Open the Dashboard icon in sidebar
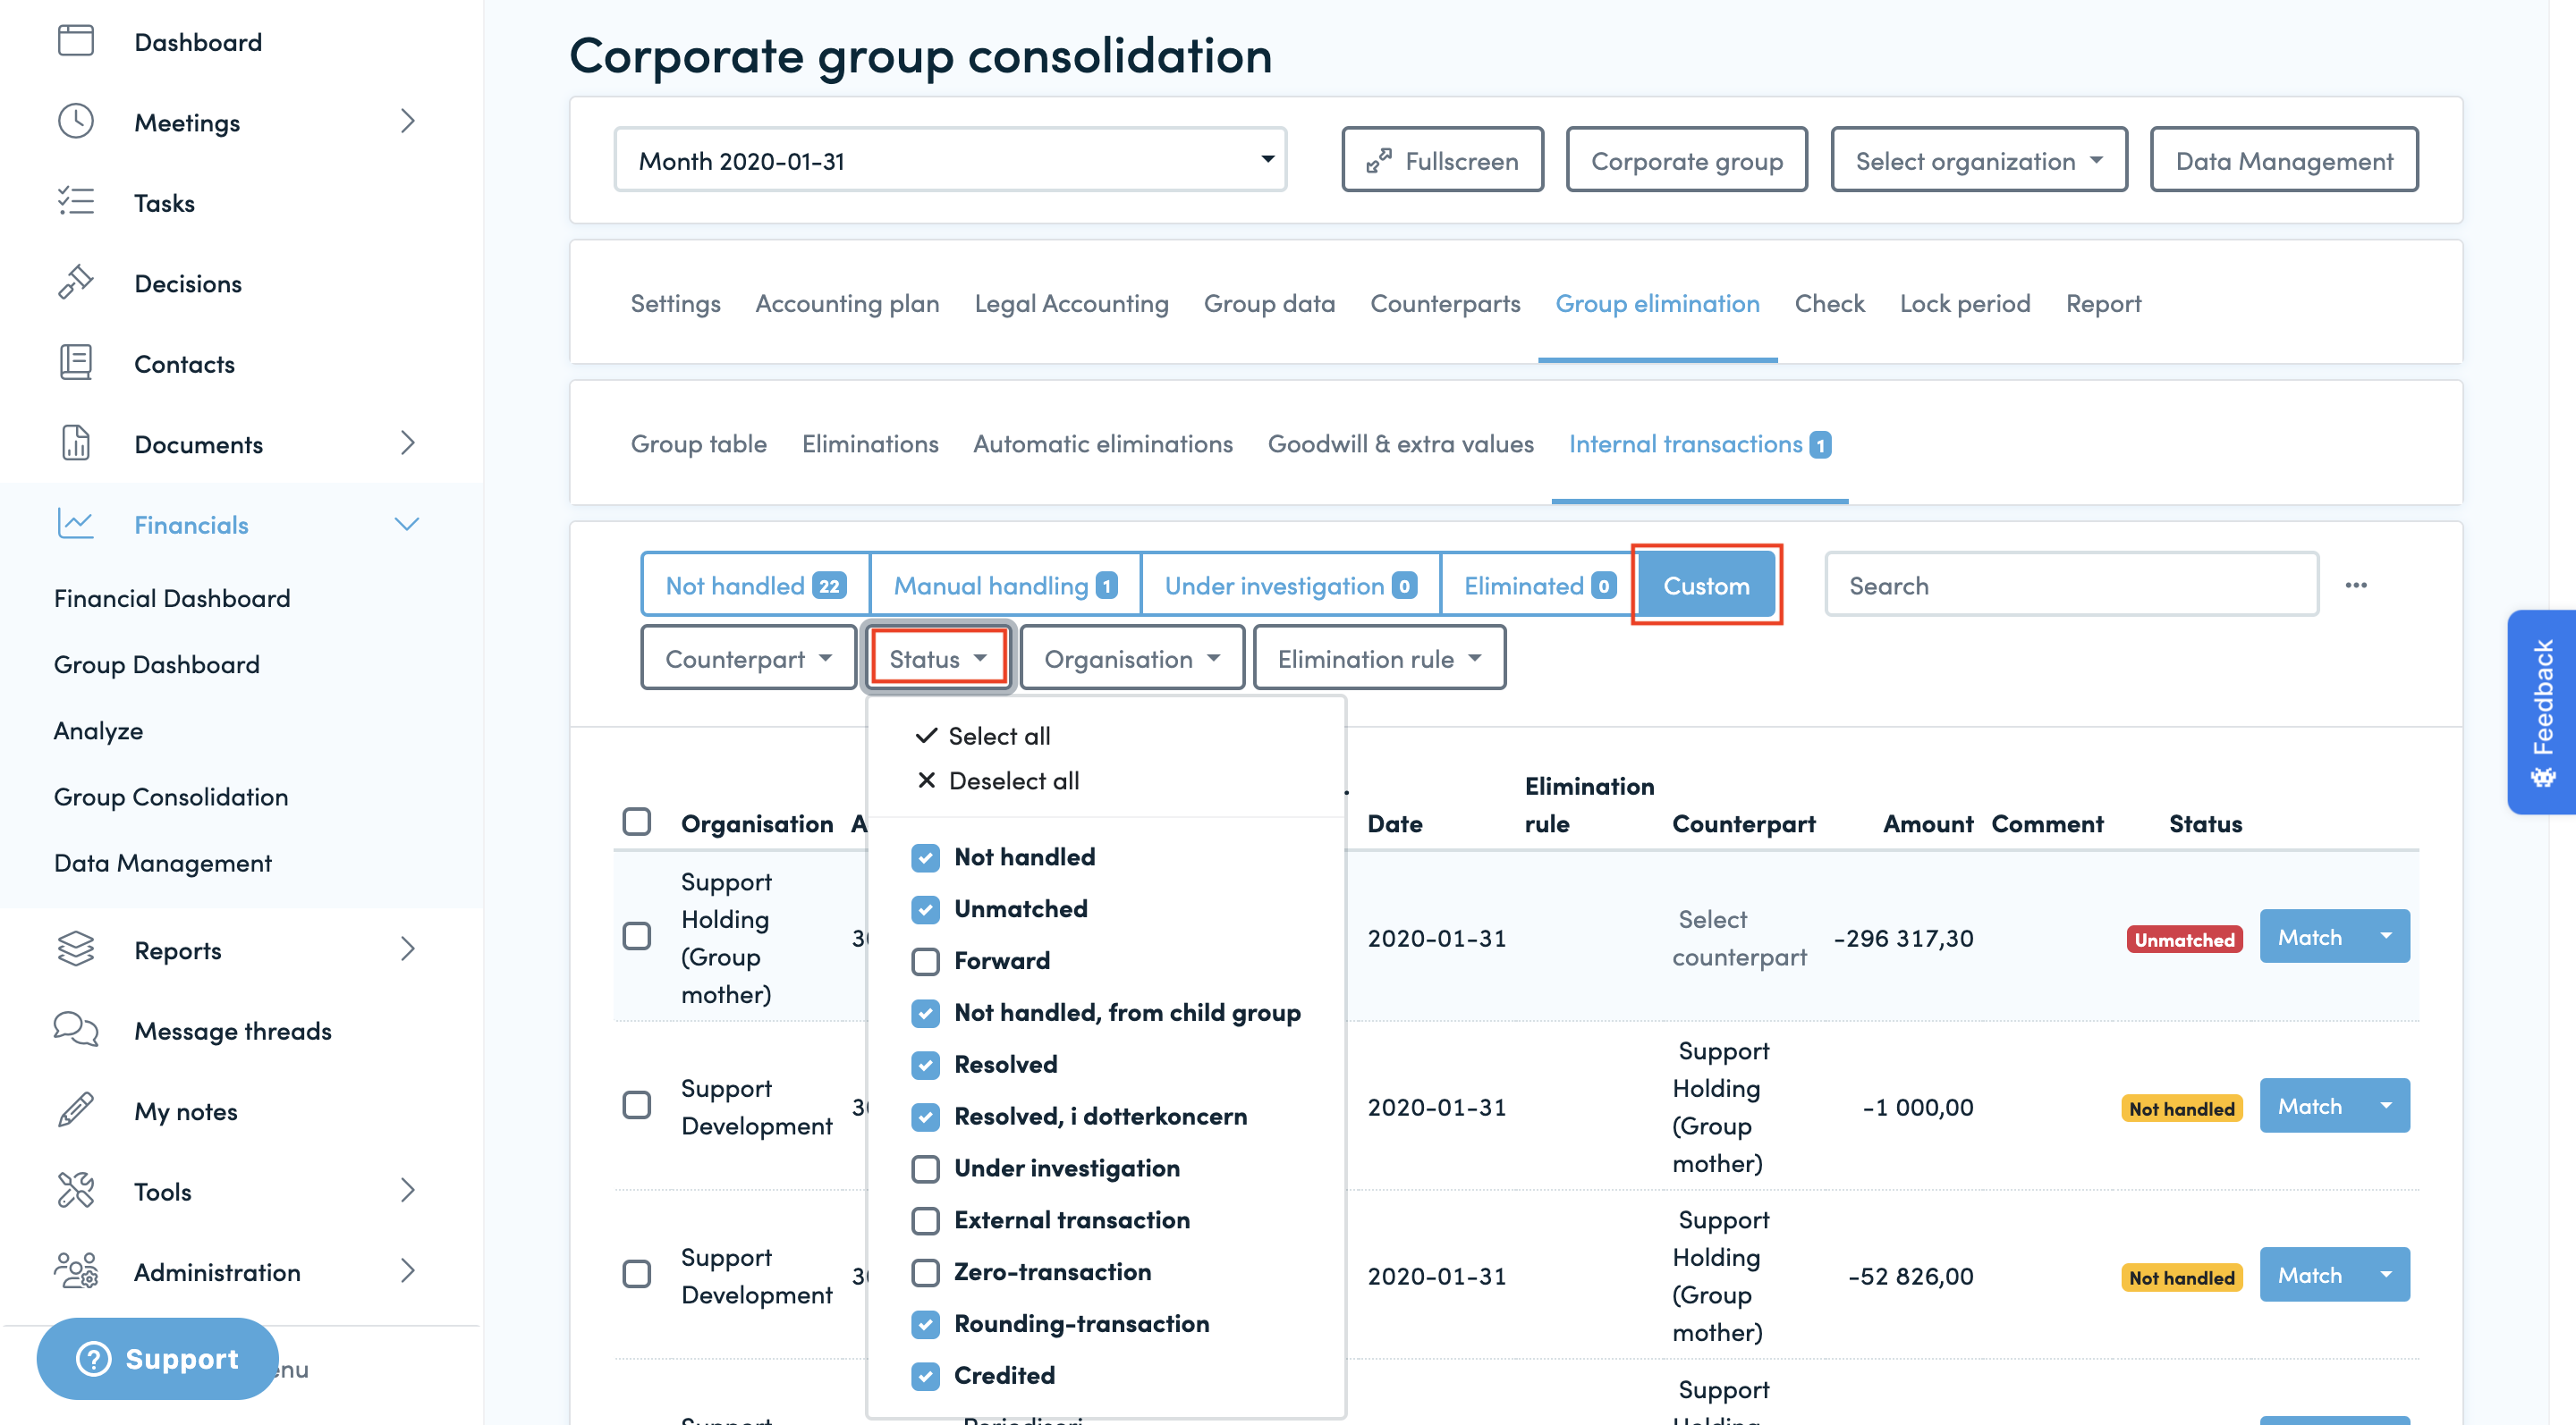Image resolution: width=2576 pixels, height=1425 pixels. click(76, 41)
